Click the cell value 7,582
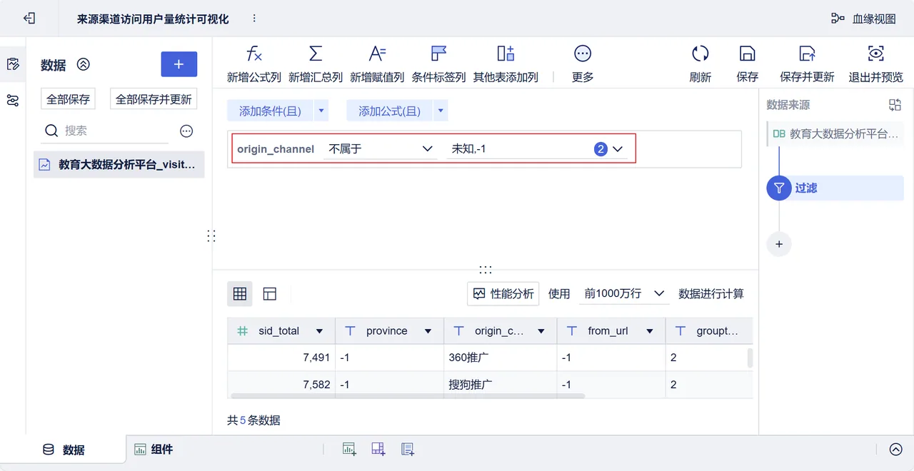914x471 pixels. (x=281, y=385)
